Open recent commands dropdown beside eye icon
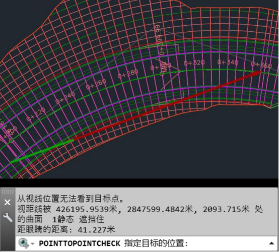The height and width of the screenshot is (252, 279). tap(32, 243)
